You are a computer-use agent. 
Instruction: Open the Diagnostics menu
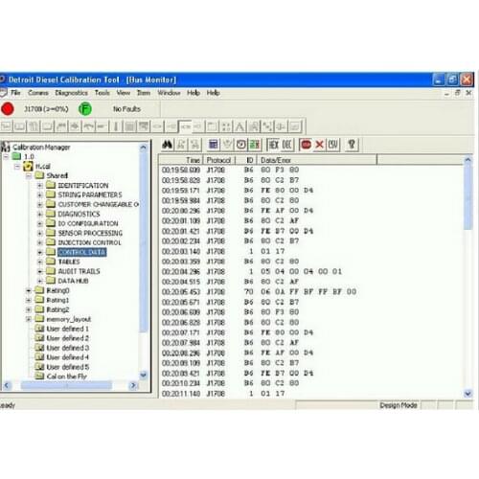pos(71,93)
